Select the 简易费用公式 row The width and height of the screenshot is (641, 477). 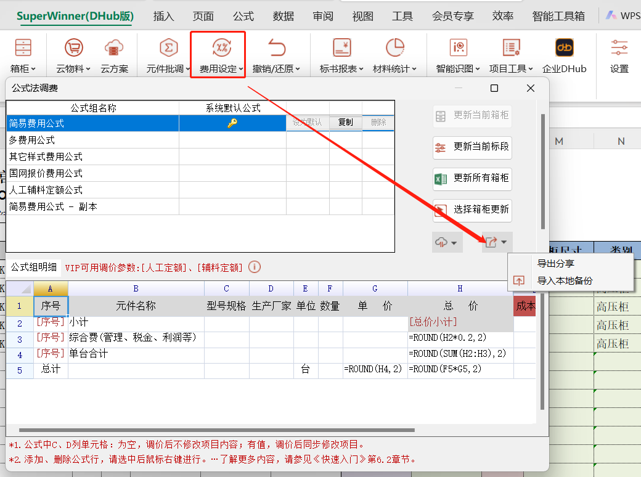point(200,123)
